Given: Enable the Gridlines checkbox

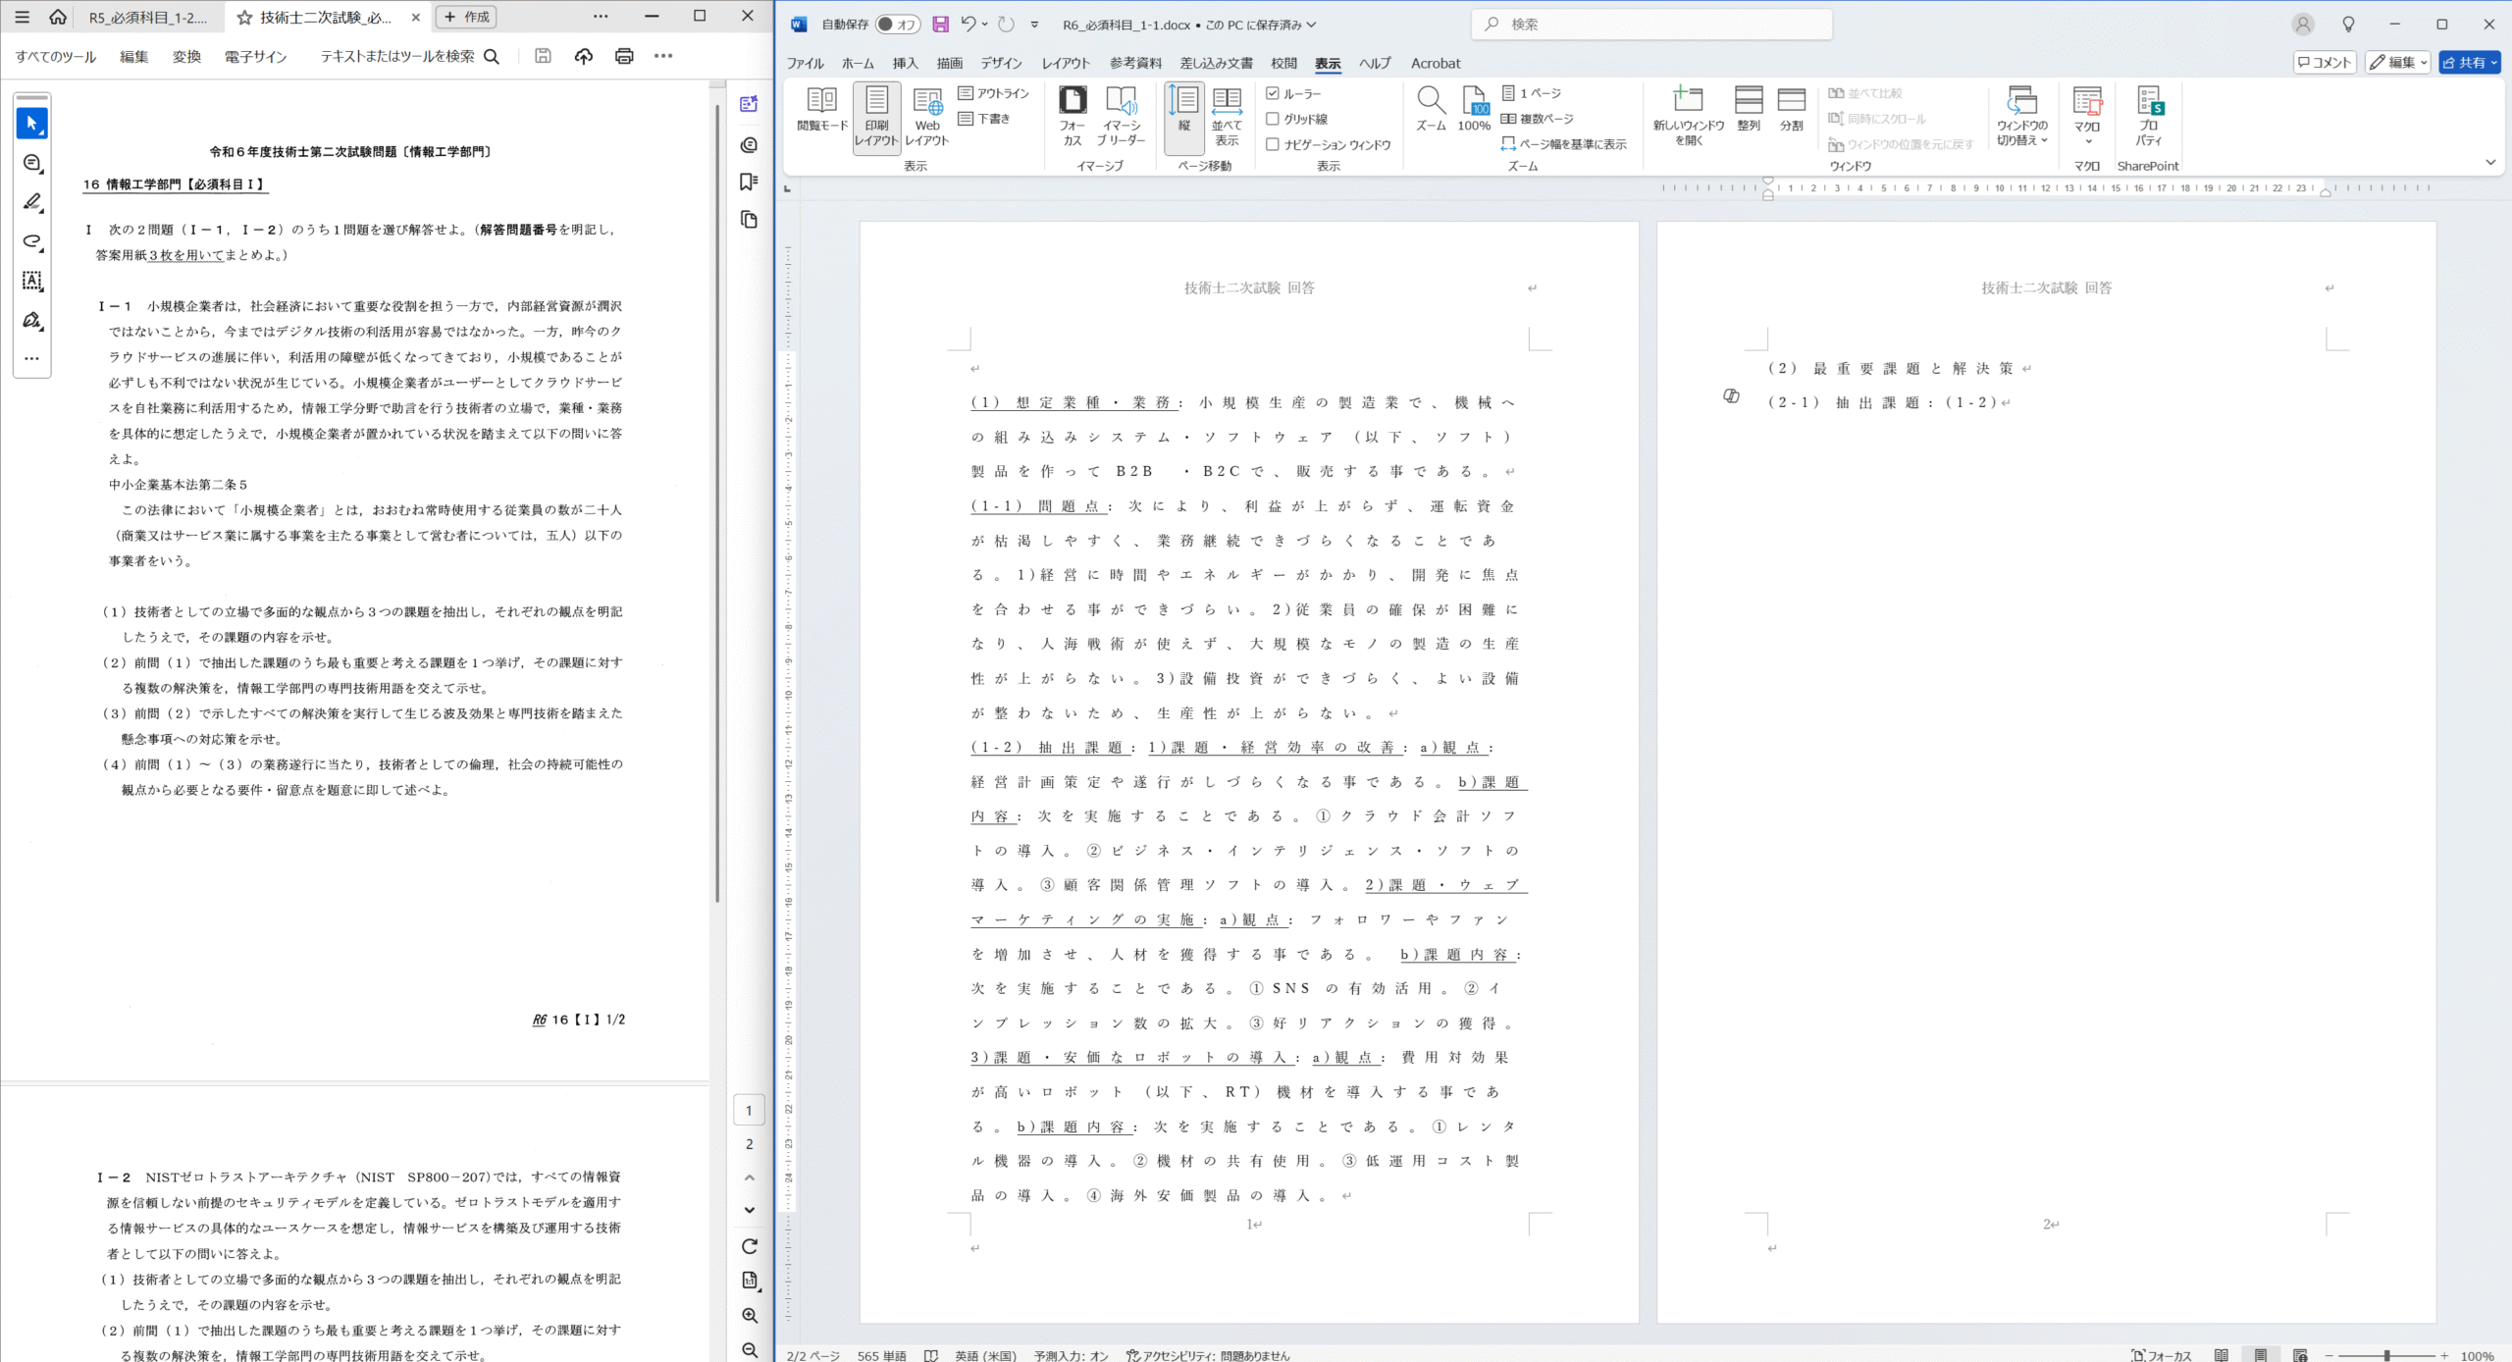Looking at the screenshot, I should pos(1273,119).
